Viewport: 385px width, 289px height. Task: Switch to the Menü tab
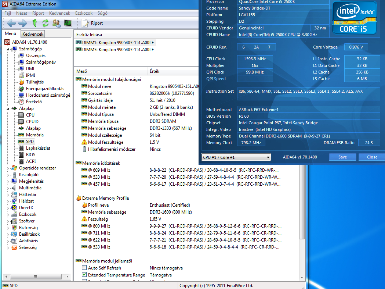(x=11, y=33)
